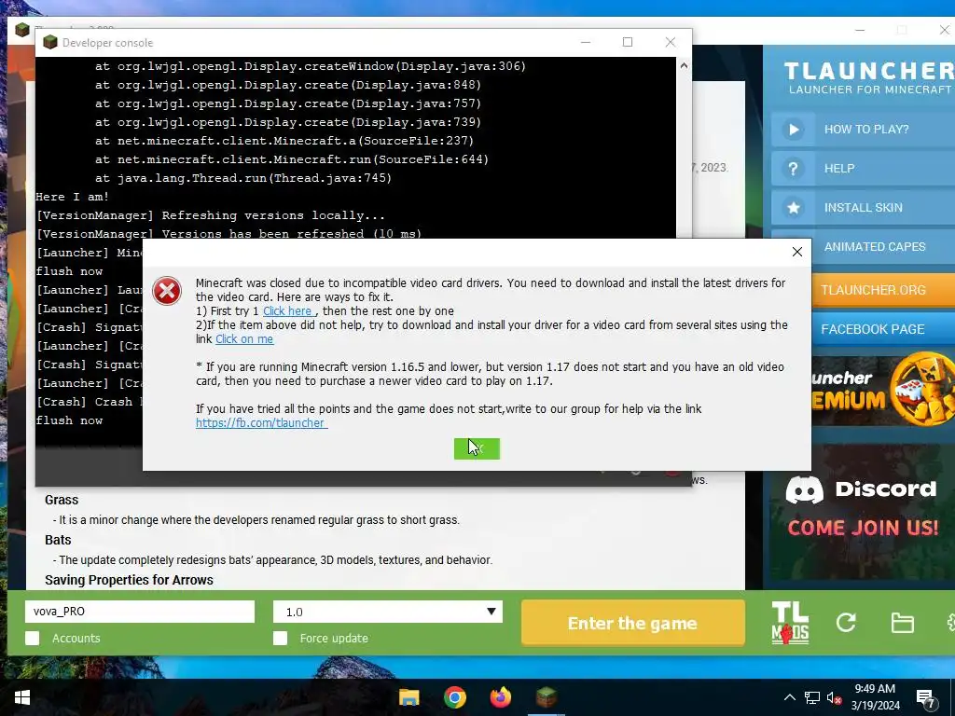Visit TLAUNCHER.ORG orange button

883,290
